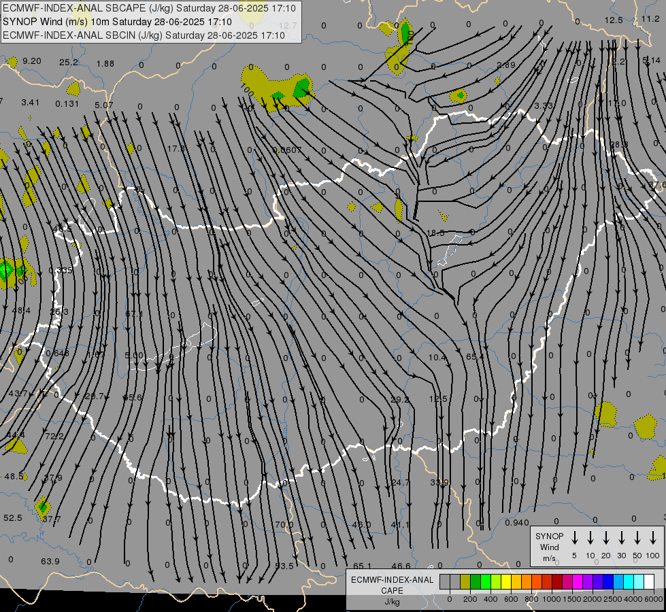Image resolution: width=666 pixels, height=612 pixels.
Task: Click the SBCIN layer title line
Action: point(144,35)
